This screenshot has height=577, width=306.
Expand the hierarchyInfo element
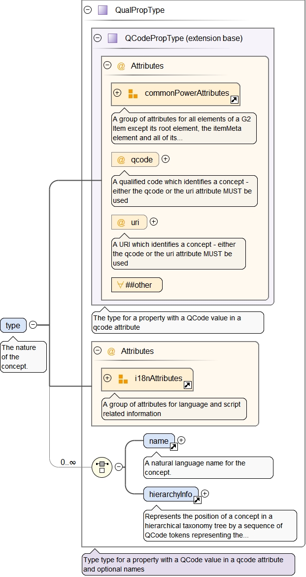tap(205, 493)
